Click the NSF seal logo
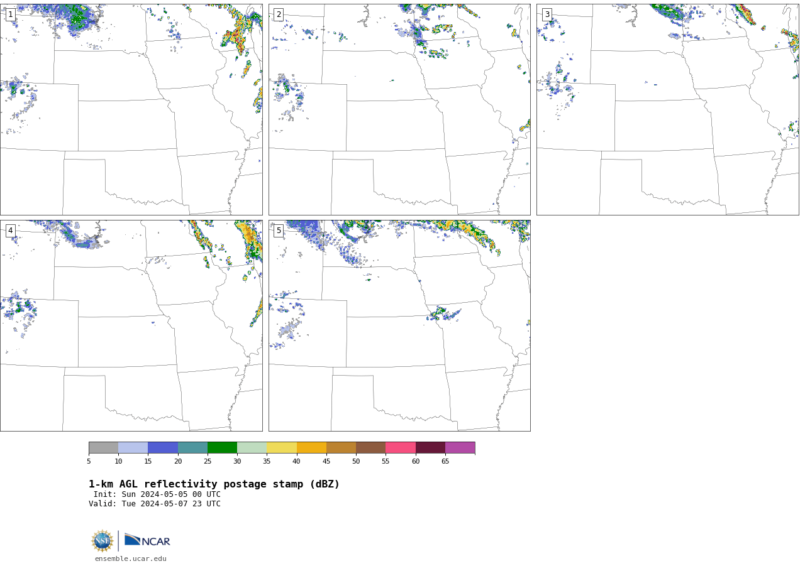 tap(103, 541)
